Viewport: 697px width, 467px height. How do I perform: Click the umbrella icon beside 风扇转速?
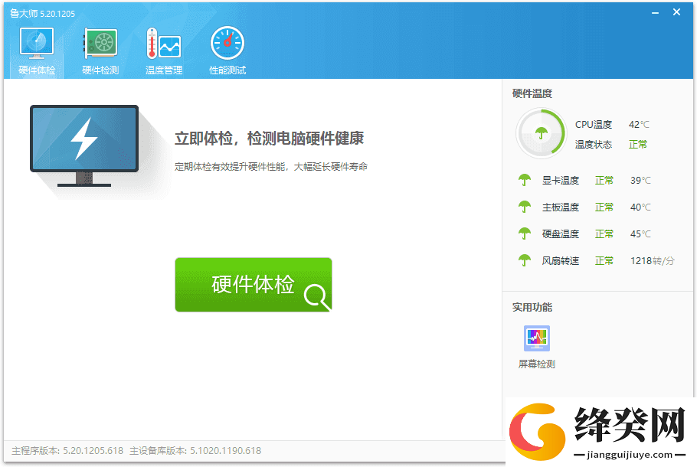point(525,260)
